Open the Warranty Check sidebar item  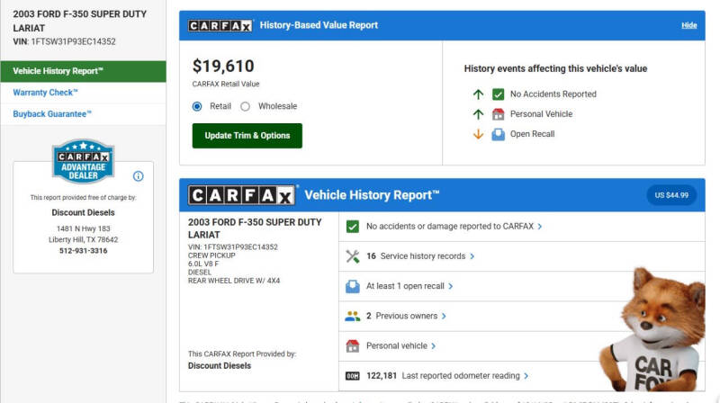coord(46,93)
